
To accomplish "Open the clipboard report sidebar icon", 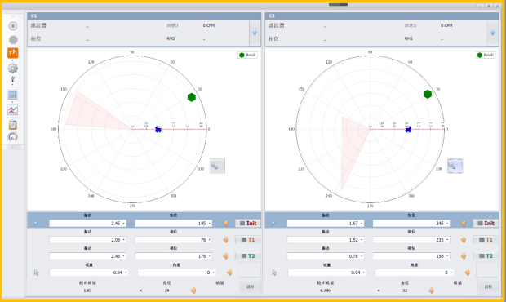I will (12, 125).
